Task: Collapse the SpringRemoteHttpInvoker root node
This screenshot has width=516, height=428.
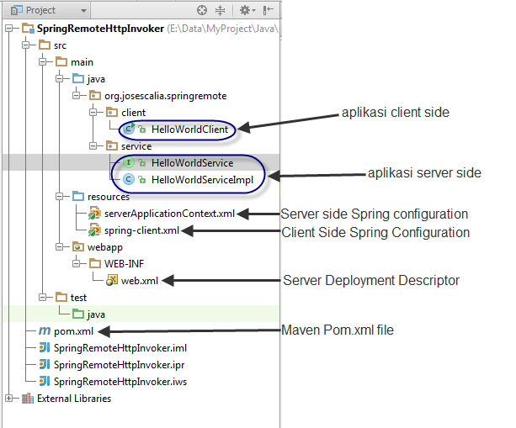Action: click(x=9, y=29)
